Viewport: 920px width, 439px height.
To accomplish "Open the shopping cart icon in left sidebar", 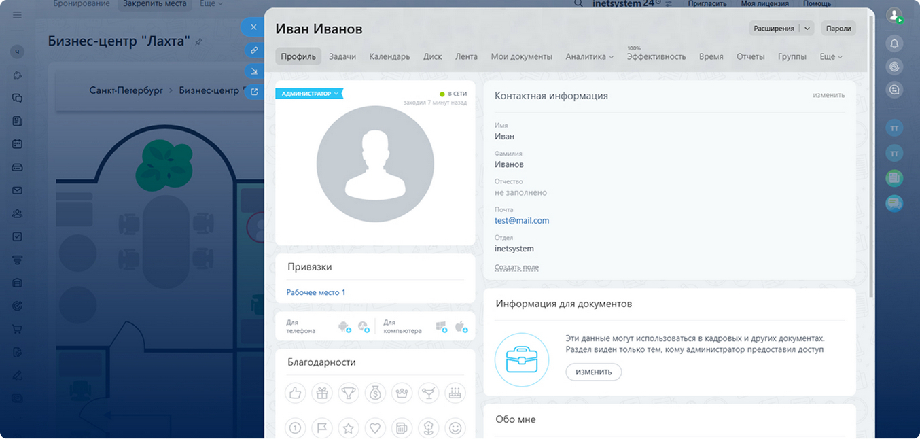I will 18,329.
